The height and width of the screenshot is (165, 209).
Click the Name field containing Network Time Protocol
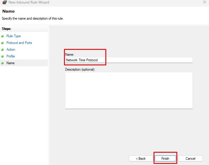click(x=129, y=60)
